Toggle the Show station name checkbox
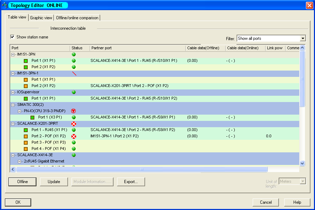Screen dimensions: 315x210 point(13,37)
